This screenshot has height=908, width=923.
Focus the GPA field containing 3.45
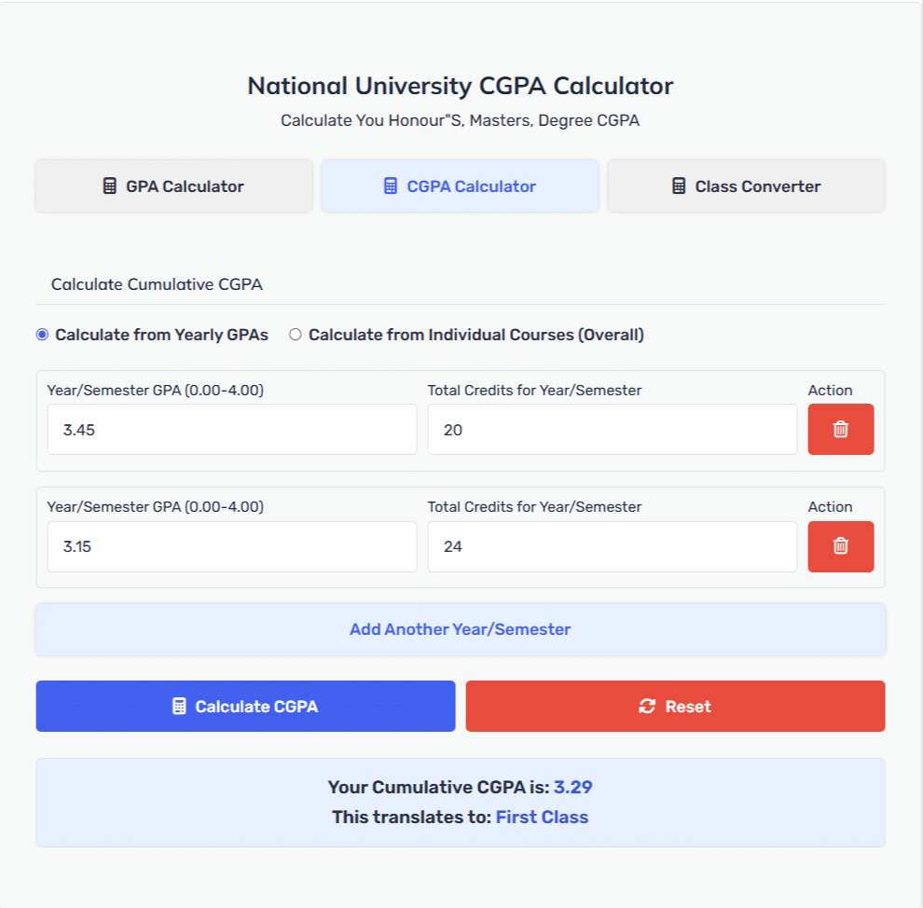232,430
